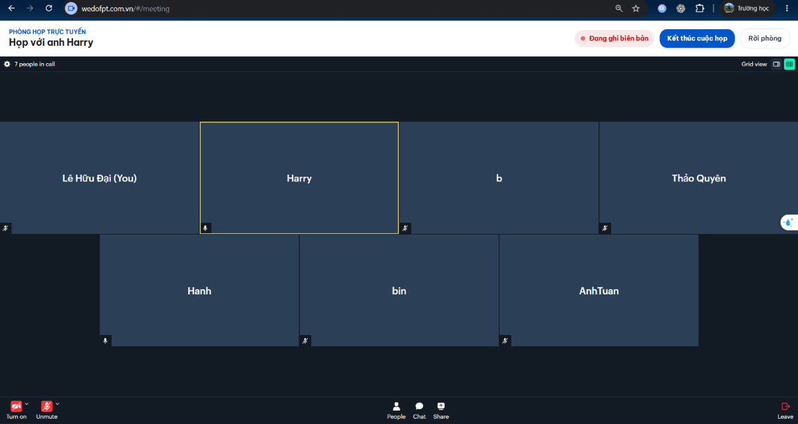Open the ChatGPT extension icon

[681, 8]
